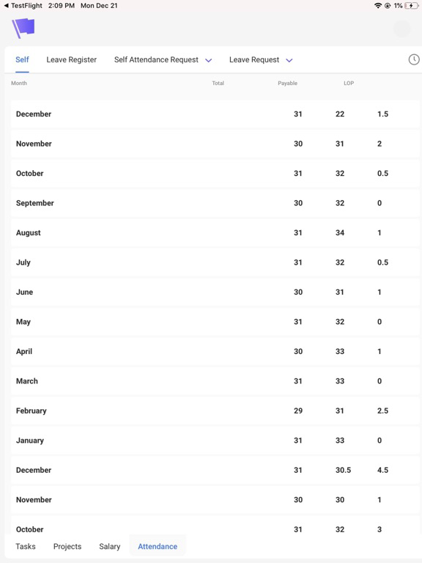Tap the purple flag app logo
The width and height of the screenshot is (422, 563).
[x=23, y=28]
